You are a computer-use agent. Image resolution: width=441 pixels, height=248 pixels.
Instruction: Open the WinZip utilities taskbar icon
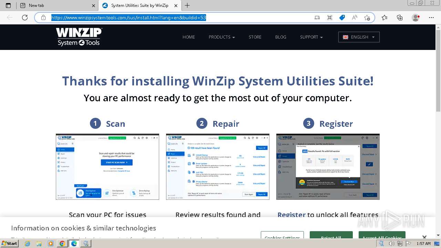86,244
